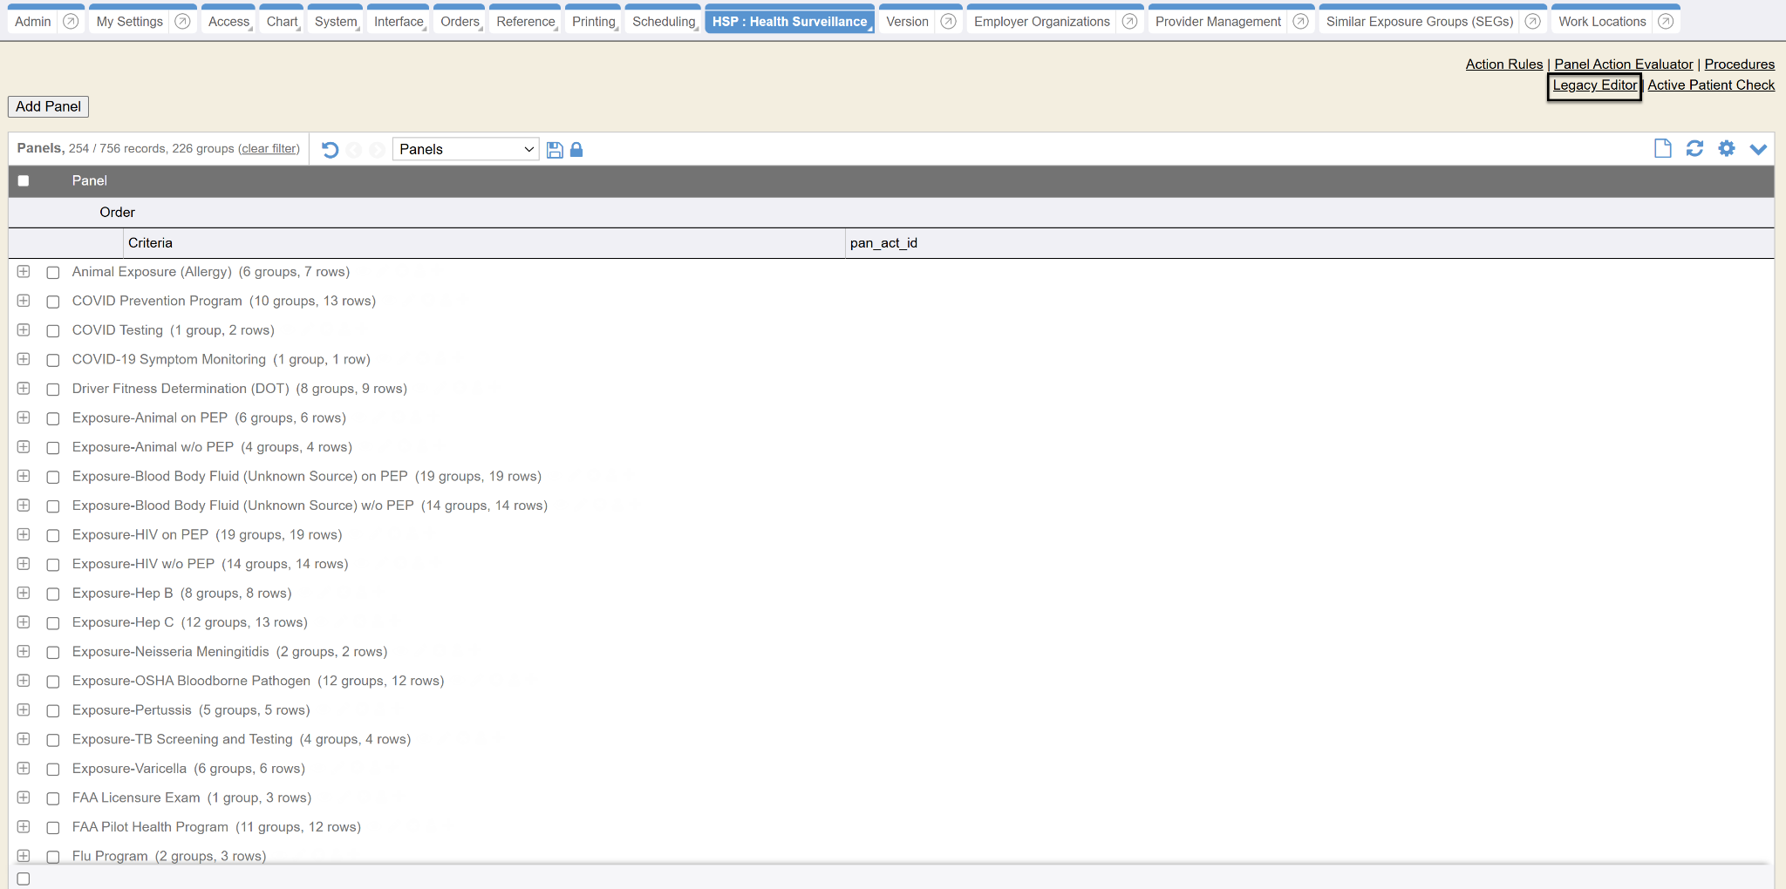Click the blank page export icon
This screenshot has width=1786, height=889.
tap(1662, 149)
